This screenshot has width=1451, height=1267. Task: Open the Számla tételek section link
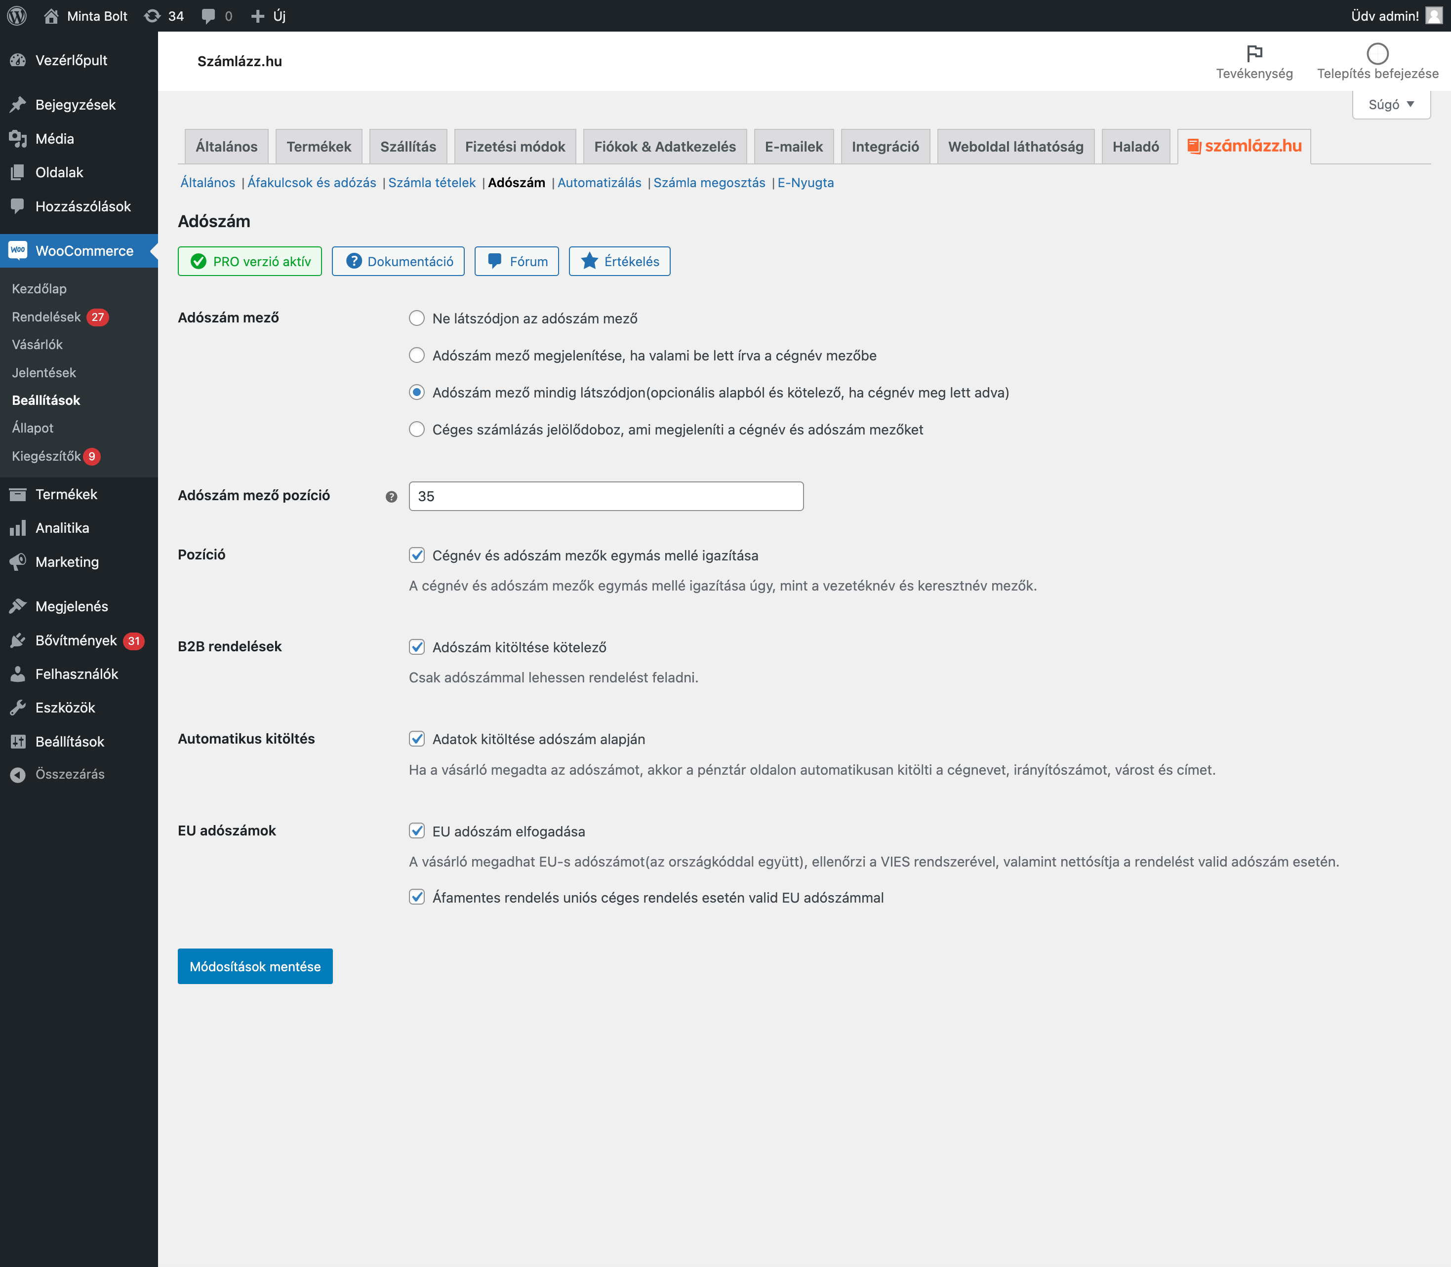(x=432, y=182)
